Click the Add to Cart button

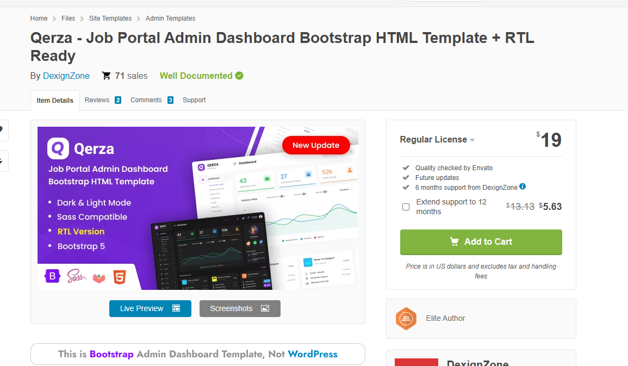point(481,241)
